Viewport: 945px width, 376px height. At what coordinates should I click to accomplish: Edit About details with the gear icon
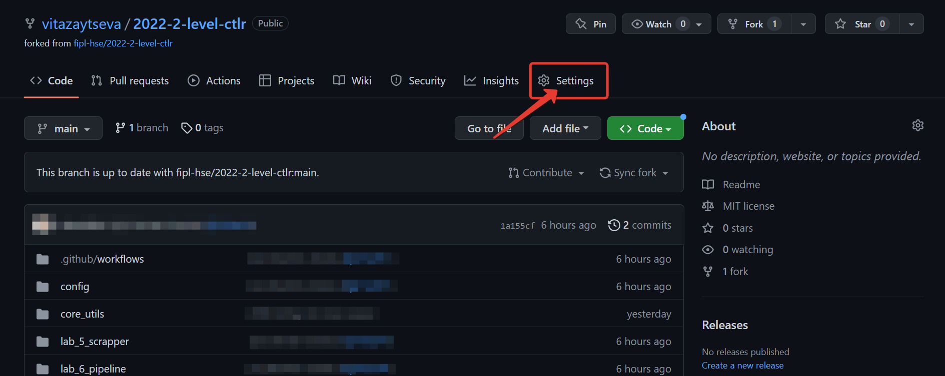917,125
